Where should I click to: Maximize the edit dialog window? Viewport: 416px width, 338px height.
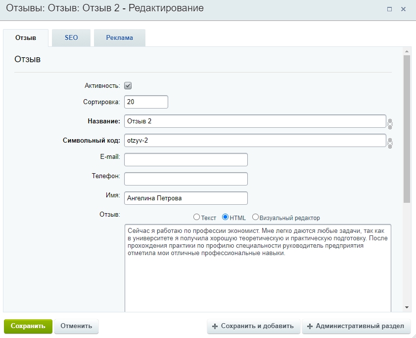pyautogui.click(x=389, y=9)
